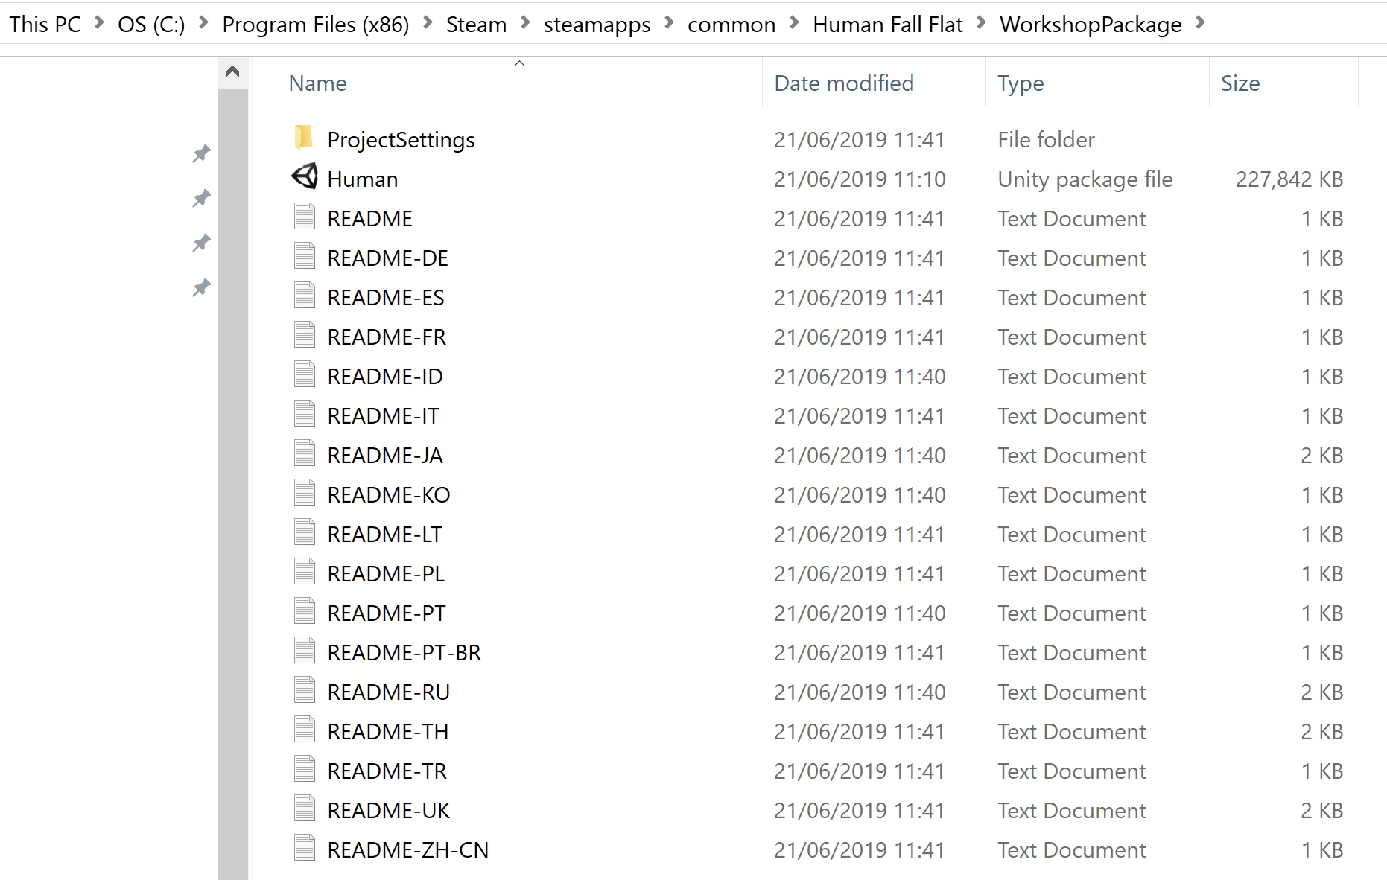Sort by Date modified column header

843,83
